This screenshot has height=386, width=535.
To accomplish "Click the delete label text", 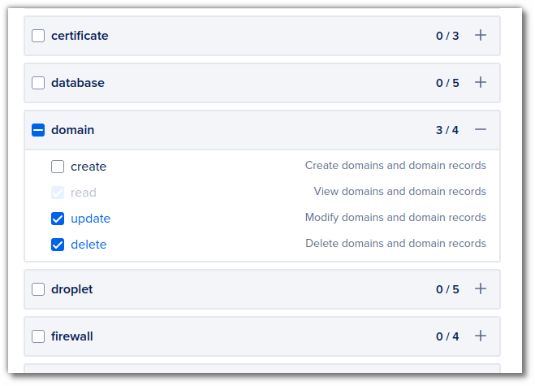I will (x=88, y=245).
